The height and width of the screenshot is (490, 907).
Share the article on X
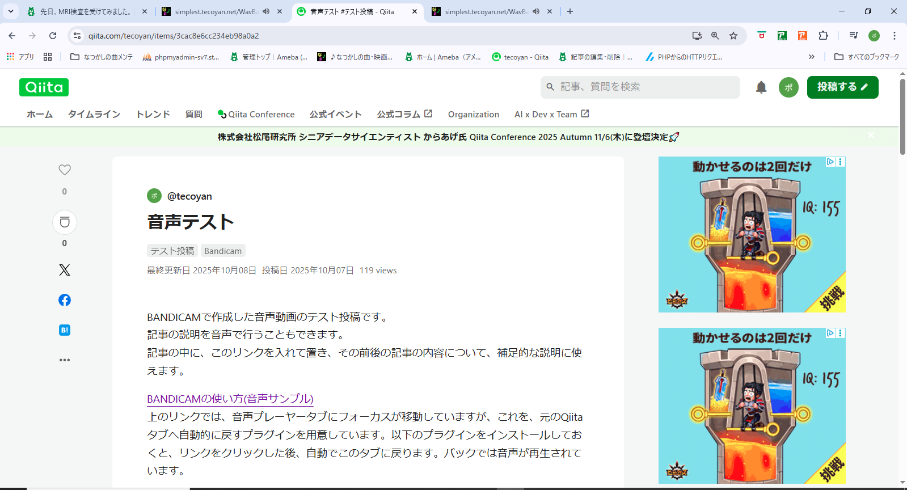click(65, 270)
